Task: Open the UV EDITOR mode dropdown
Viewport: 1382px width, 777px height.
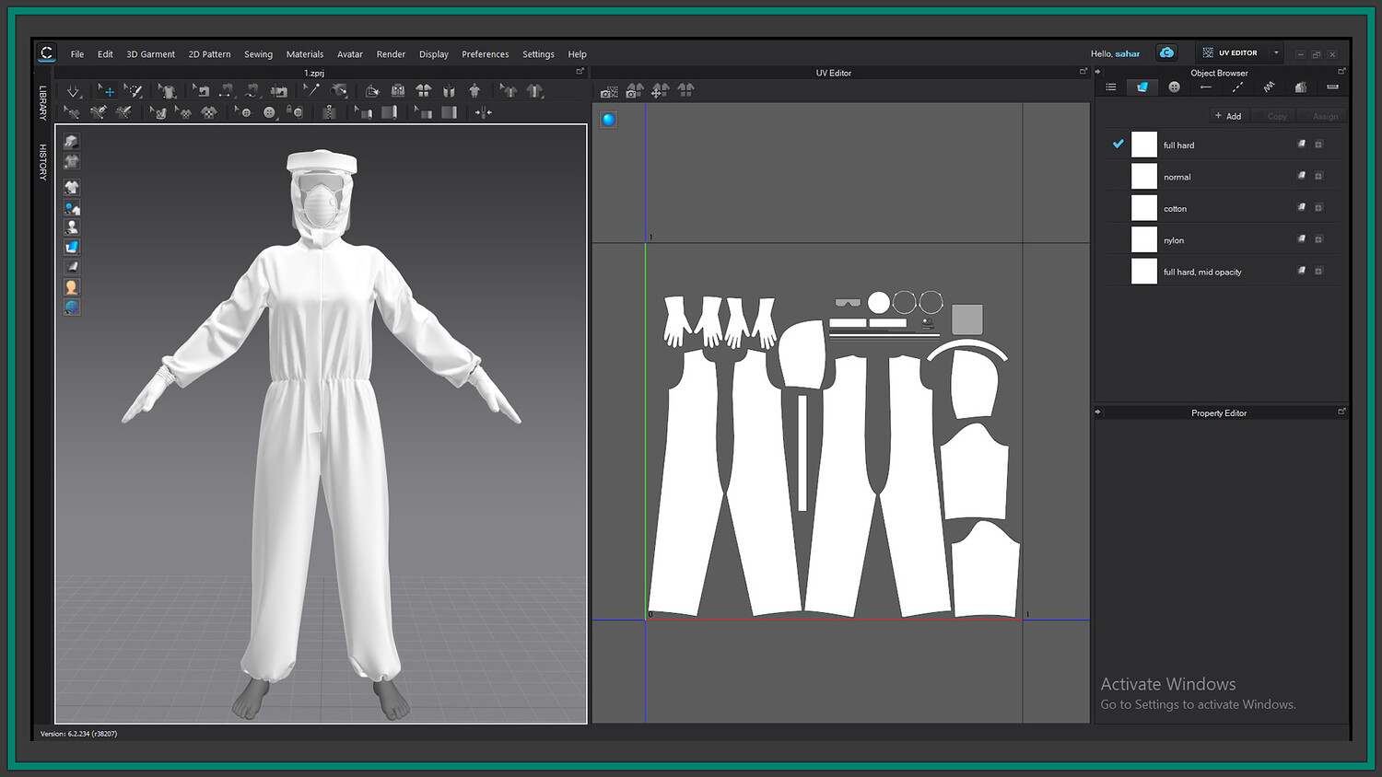Action: click(x=1276, y=53)
